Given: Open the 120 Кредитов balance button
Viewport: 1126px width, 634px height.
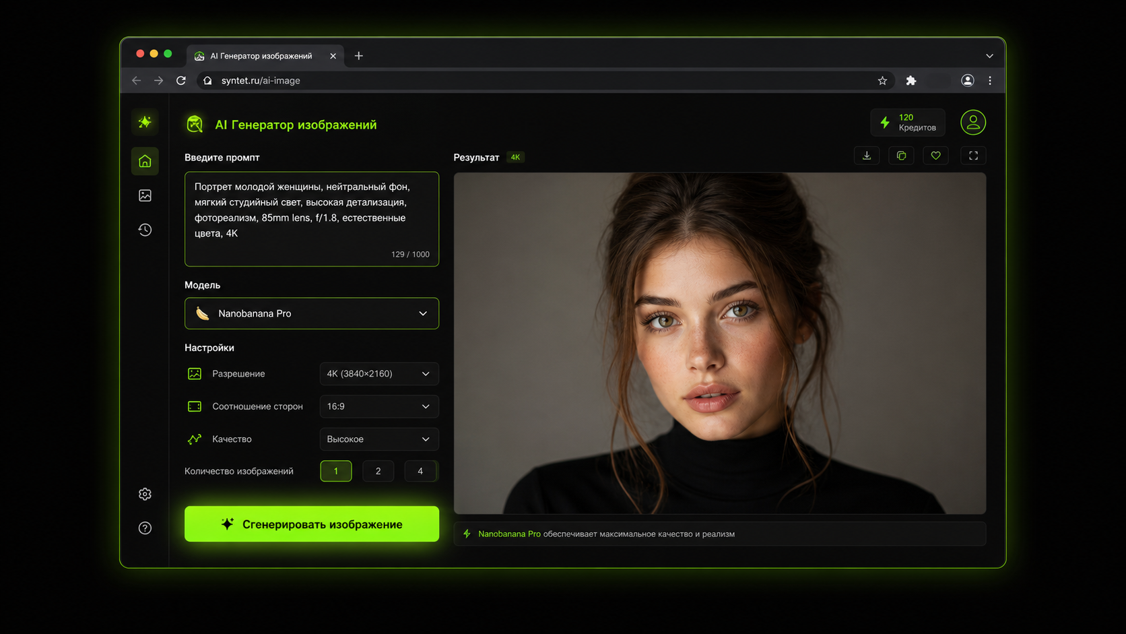Looking at the screenshot, I should 908,123.
